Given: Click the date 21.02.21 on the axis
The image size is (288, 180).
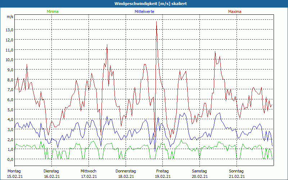Looking at the screenshot, I should click(236, 176).
